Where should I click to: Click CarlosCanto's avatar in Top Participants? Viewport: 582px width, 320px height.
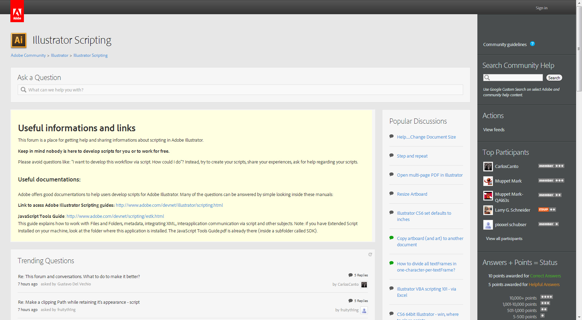click(x=488, y=166)
